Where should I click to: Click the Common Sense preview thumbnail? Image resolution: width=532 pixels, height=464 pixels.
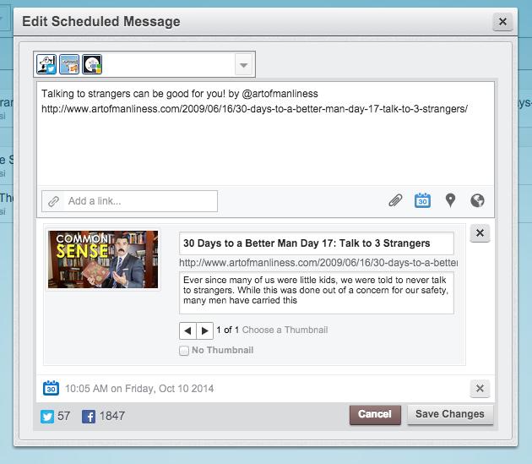(x=103, y=259)
